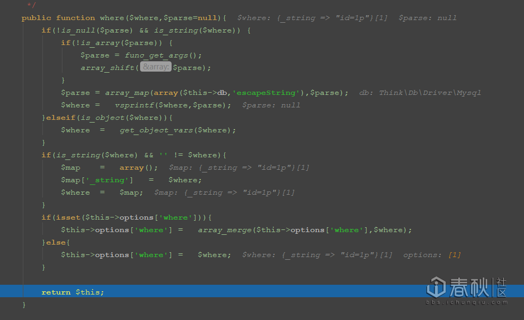524x320 pixels.
Task: Click '$this->db' inside array_map call
Action: tap(205, 93)
